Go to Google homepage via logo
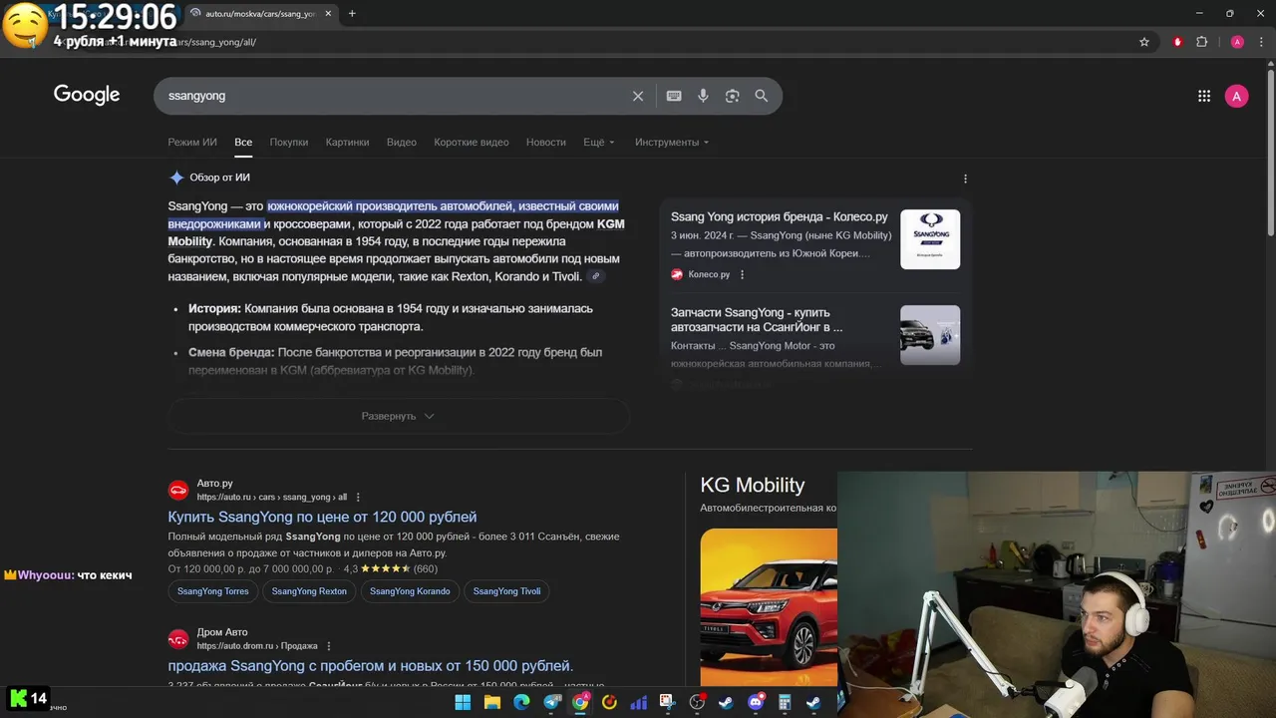This screenshot has height=718, width=1276. tap(87, 95)
